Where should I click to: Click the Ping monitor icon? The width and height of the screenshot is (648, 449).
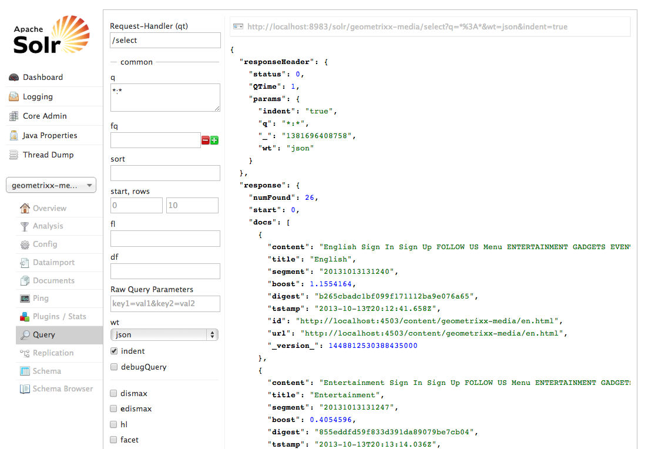click(25, 299)
